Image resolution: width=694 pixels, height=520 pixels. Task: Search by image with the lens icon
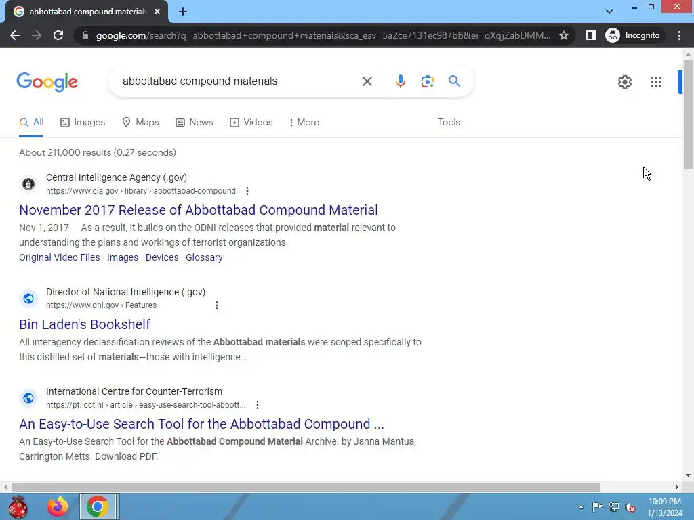[427, 81]
